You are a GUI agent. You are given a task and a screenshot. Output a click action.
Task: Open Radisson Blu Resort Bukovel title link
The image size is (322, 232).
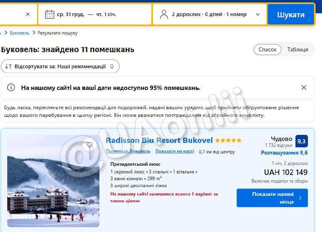click(x=159, y=140)
